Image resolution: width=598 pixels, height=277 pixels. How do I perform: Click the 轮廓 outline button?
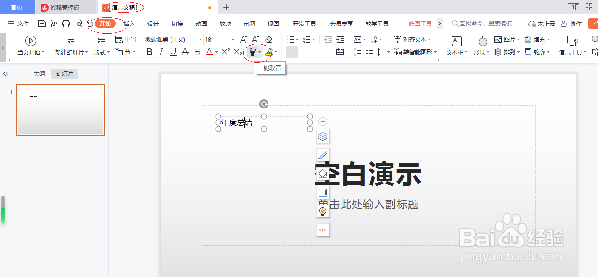(x=537, y=52)
